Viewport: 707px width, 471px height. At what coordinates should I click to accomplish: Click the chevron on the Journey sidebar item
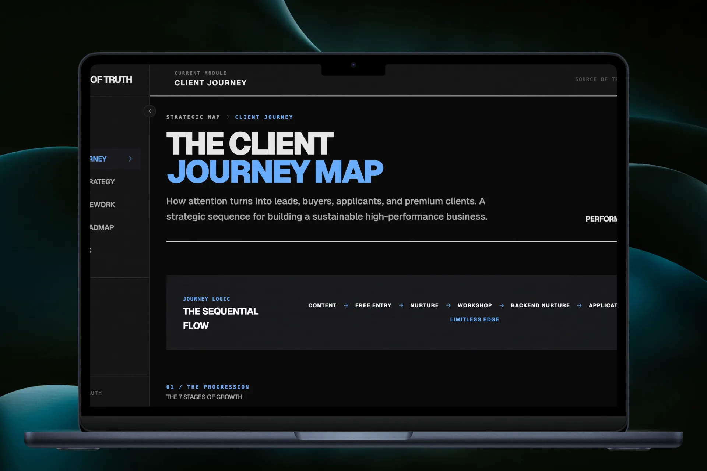point(130,159)
